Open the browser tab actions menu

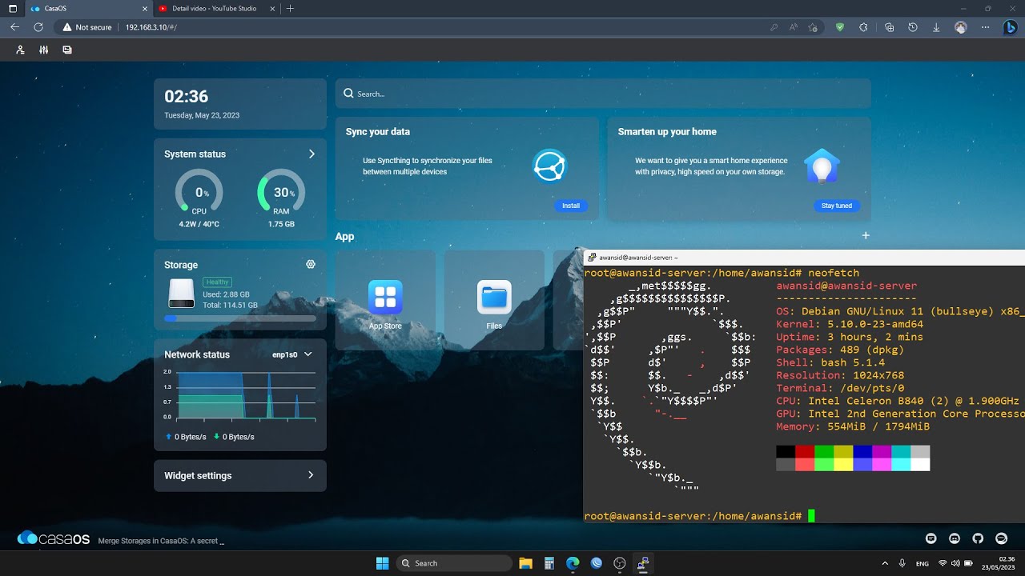coord(12,8)
